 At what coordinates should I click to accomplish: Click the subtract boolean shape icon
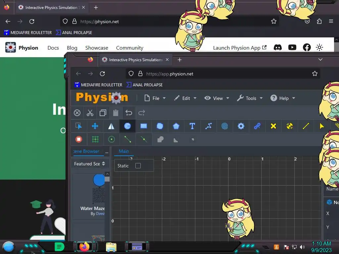(x=175, y=140)
